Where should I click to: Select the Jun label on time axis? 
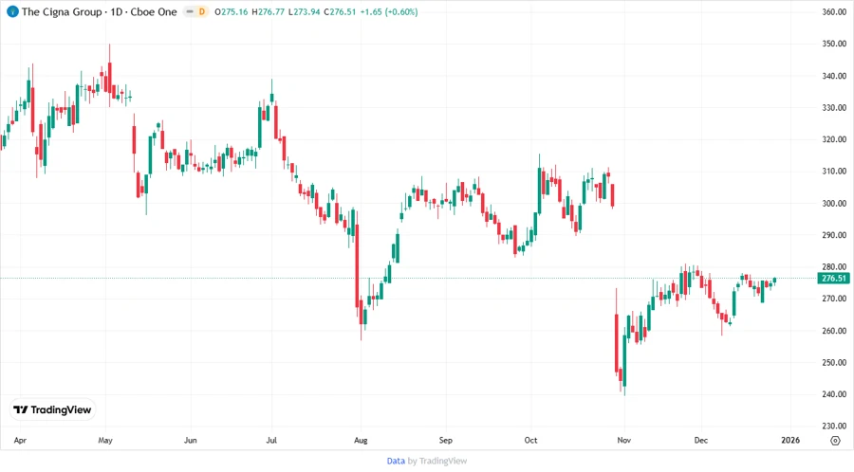(x=190, y=440)
